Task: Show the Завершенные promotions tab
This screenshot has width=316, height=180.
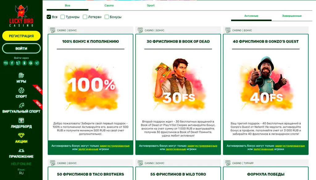Action: pyautogui.click(x=292, y=16)
